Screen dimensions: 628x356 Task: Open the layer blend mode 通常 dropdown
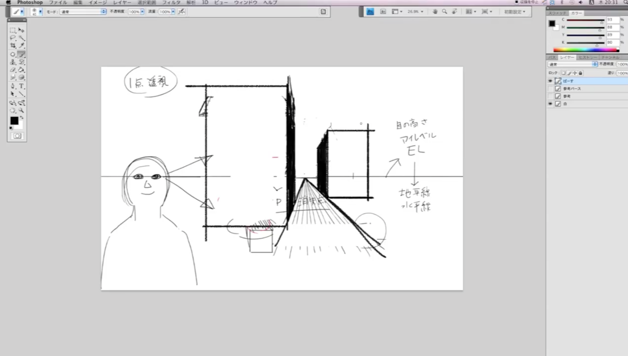click(x=573, y=64)
